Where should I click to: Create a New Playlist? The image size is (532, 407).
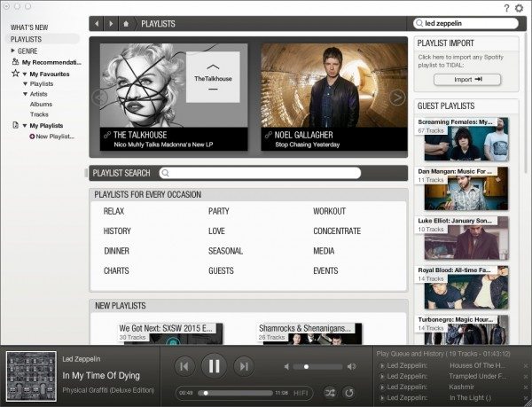click(55, 137)
